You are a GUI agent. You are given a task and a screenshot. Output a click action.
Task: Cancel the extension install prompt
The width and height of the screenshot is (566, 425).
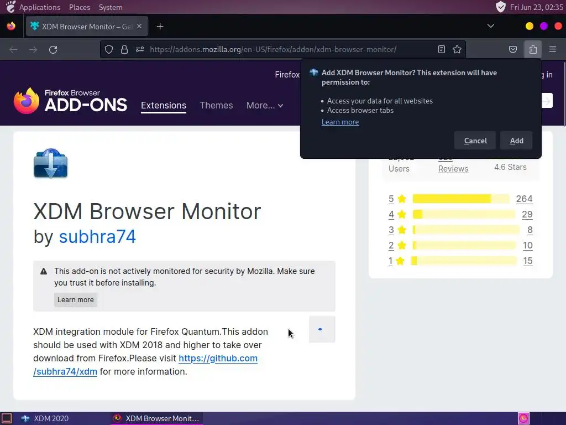point(475,141)
